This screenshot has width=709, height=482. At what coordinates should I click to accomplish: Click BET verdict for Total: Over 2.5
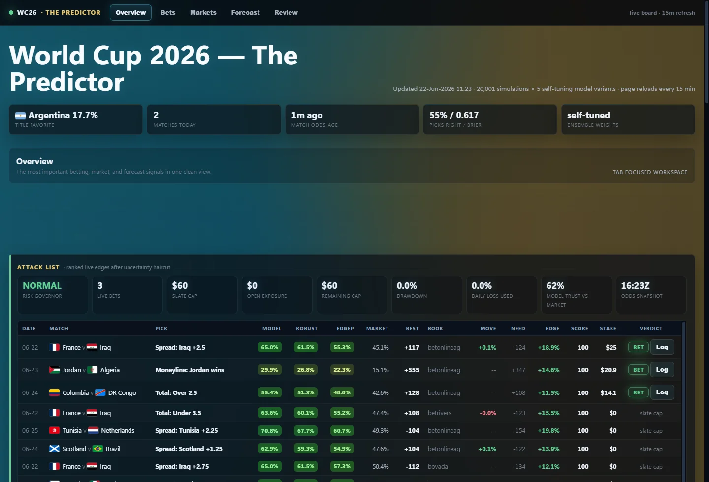point(638,392)
